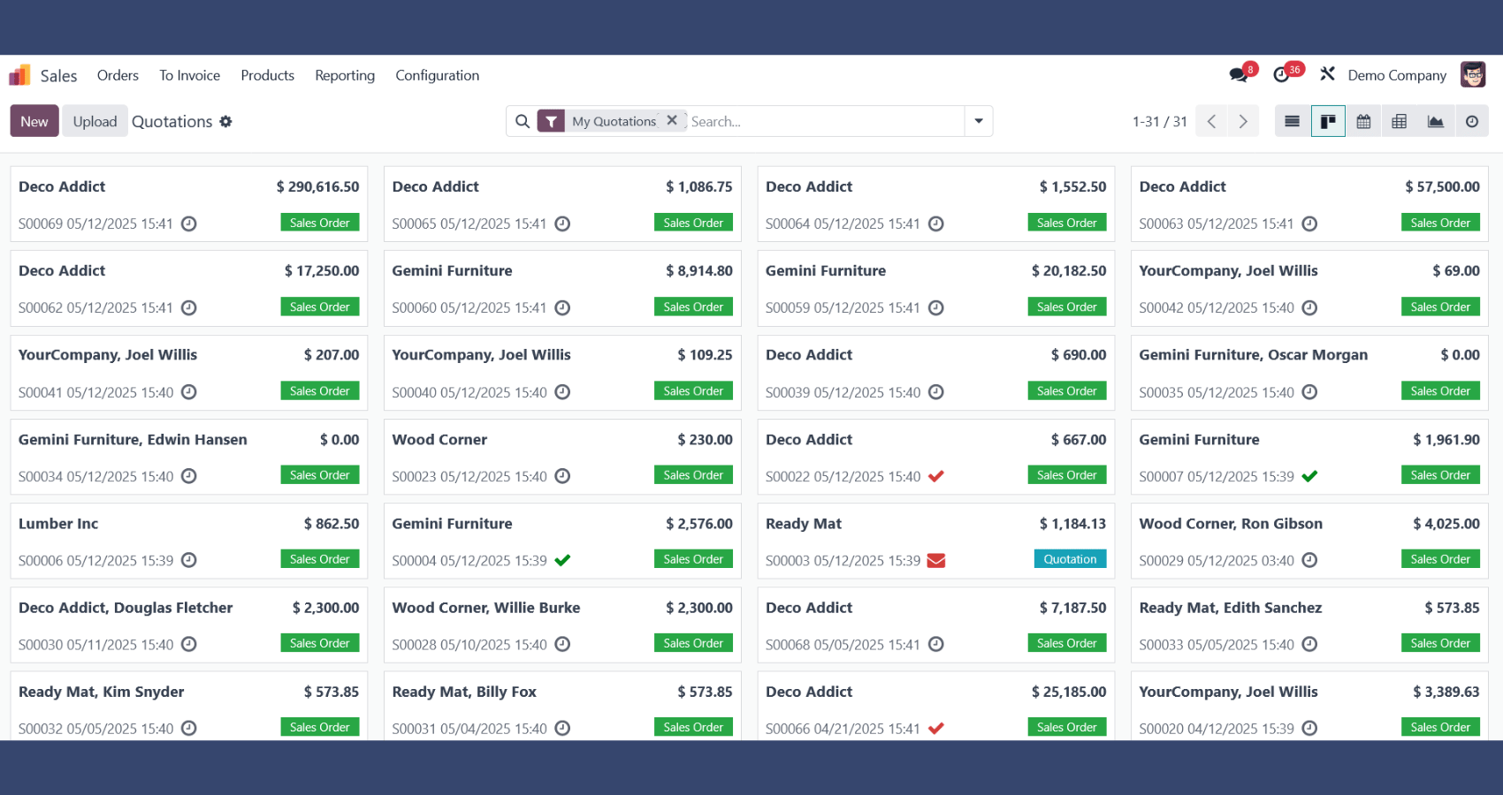The image size is (1503, 795).
Task: Click Wood Corner, Ron Gibson name
Action: pyautogui.click(x=1231, y=523)
